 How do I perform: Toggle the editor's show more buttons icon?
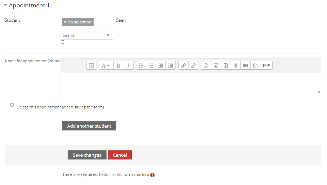[x=91, y=65]
